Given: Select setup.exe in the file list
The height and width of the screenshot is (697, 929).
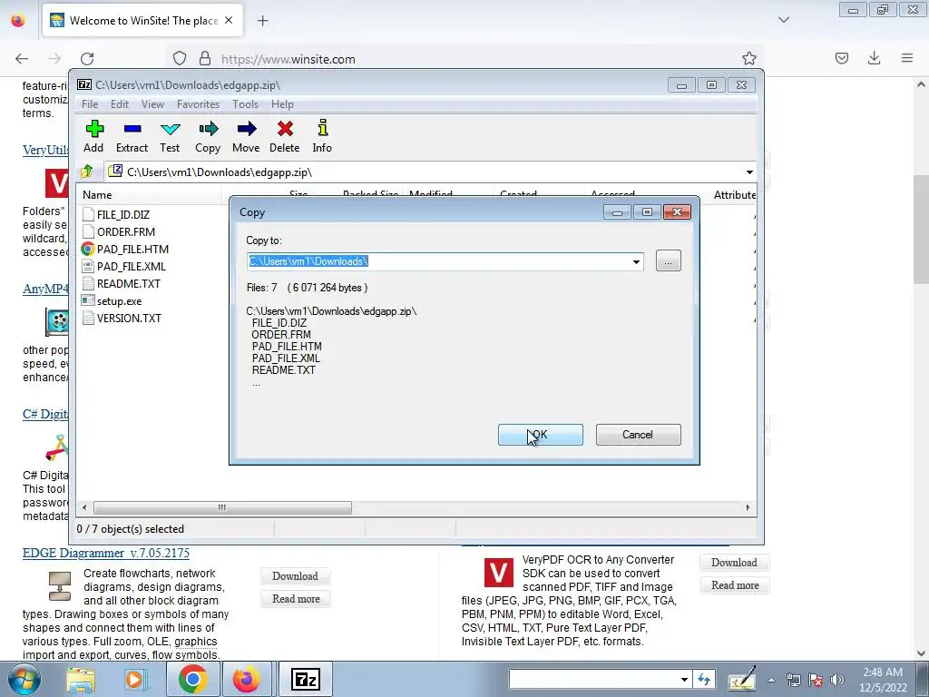Looking at the screenshot, I should [119, 301].
